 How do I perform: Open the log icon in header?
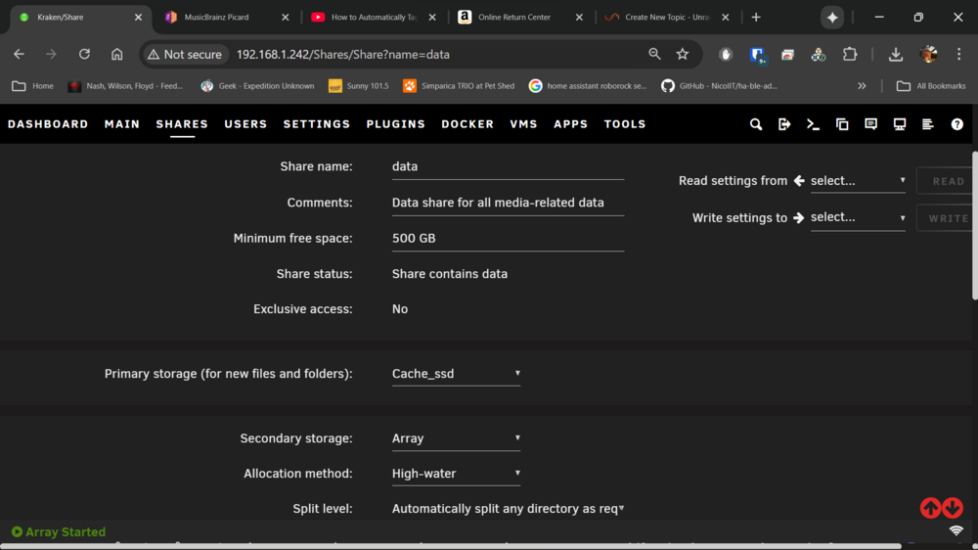[928, 124]
